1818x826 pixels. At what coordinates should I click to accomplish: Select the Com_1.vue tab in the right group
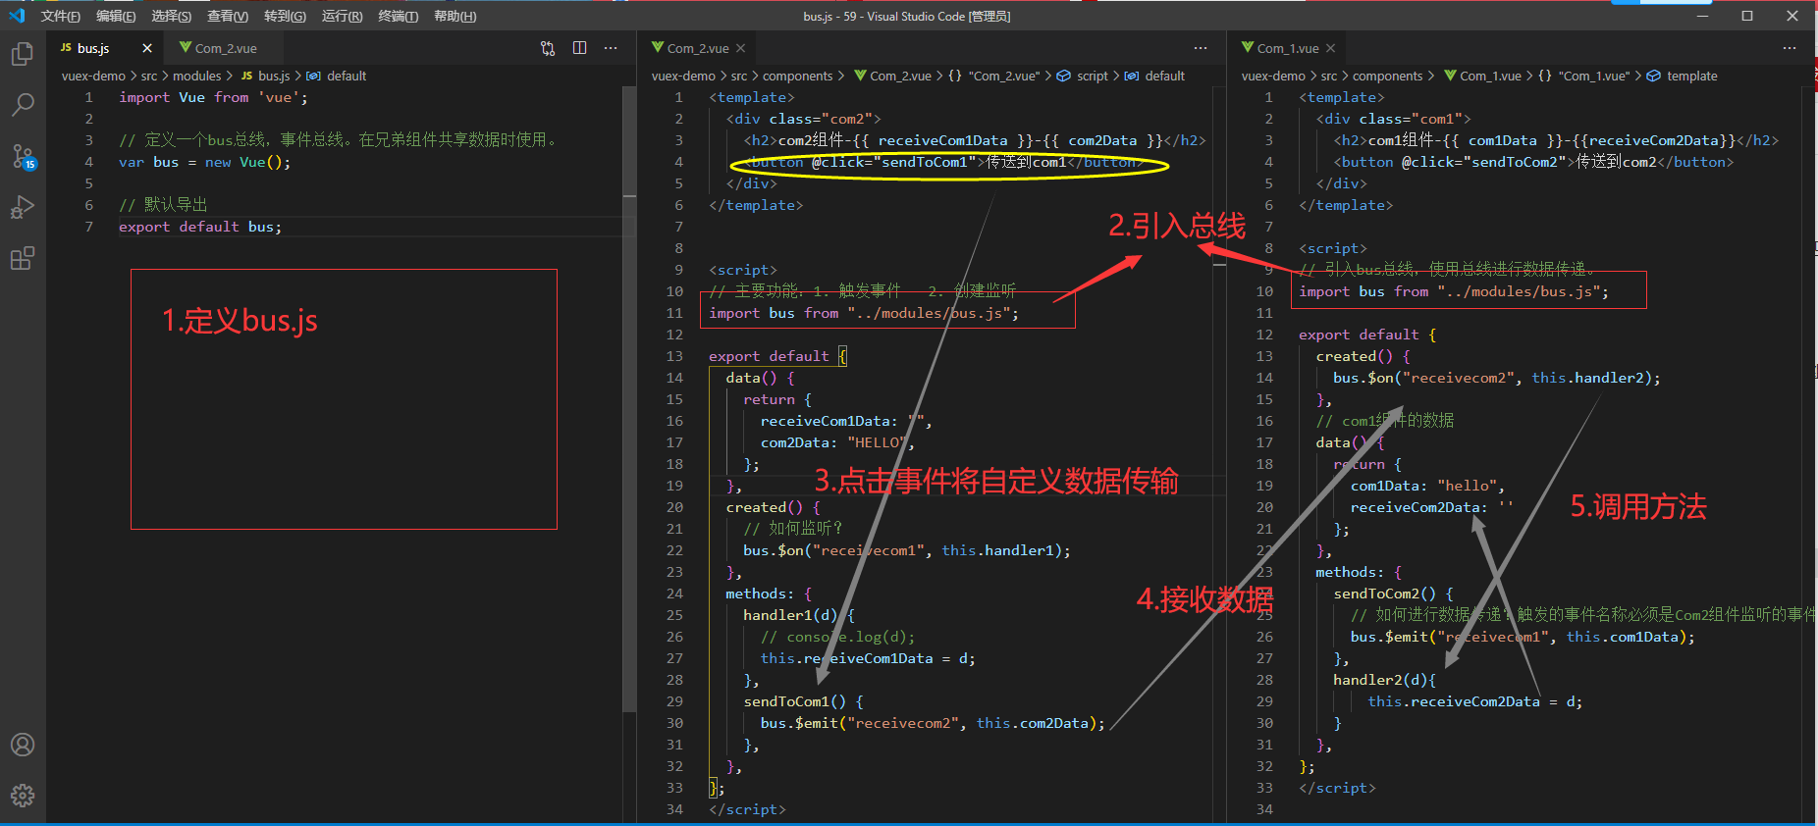click(x=1288, y=48)
